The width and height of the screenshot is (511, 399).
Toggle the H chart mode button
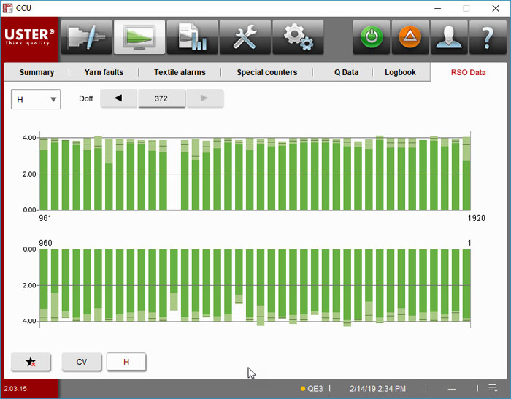click(x=126, y=362)
